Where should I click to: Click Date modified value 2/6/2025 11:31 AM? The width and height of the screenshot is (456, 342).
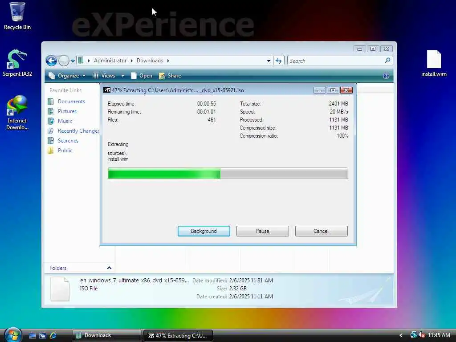click(251, 281)
